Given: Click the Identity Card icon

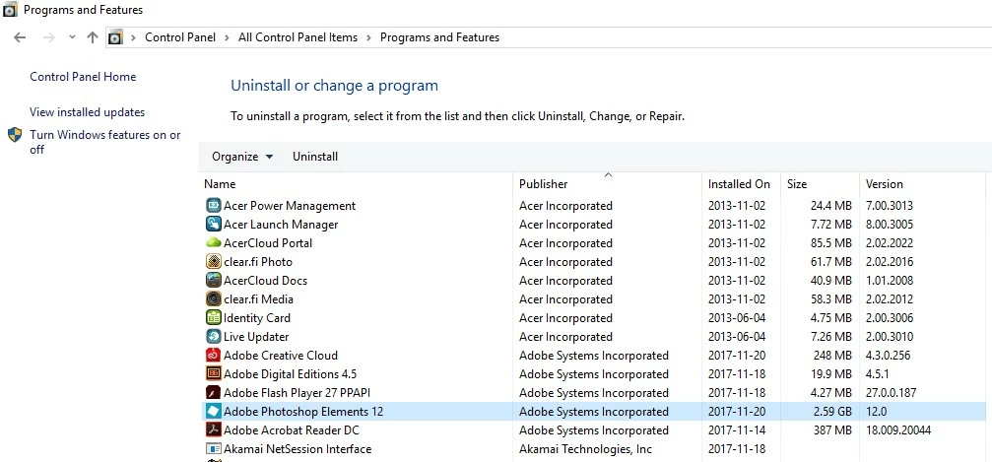Looking at the screenshot, I should click(213, 318).
